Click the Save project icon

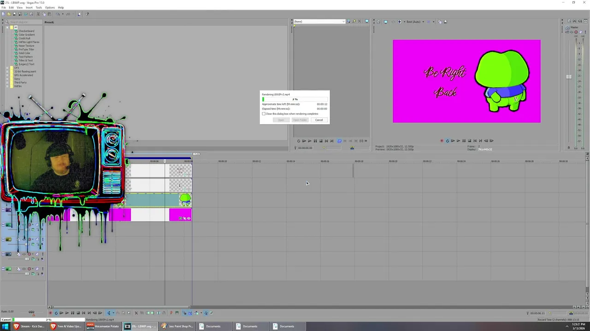[x=14, y=14]
